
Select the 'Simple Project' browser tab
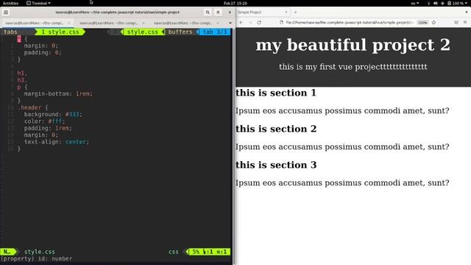263,13
